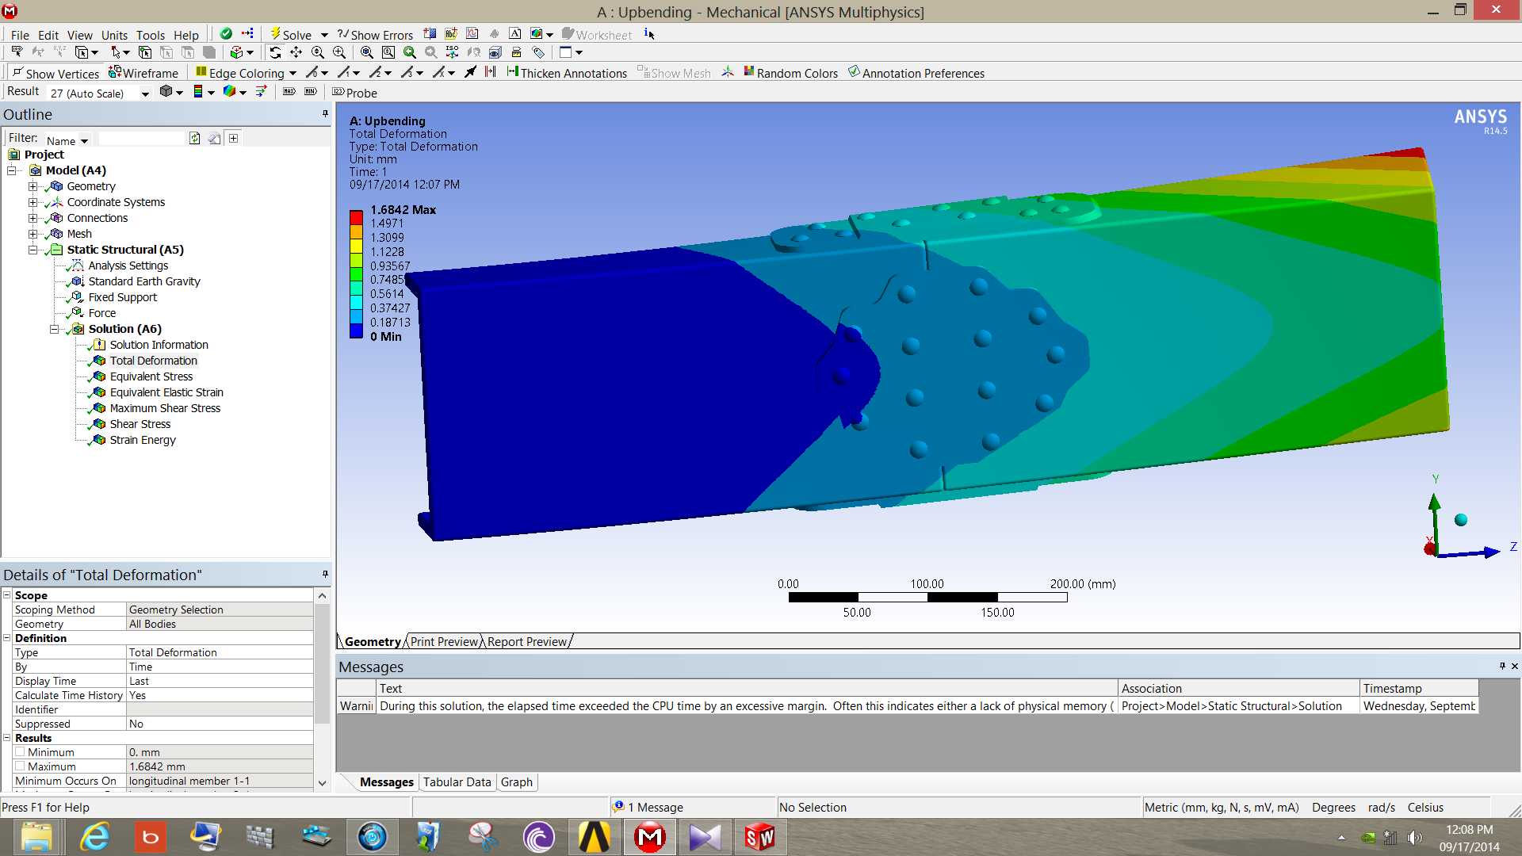The width and height of the screenshot is (1522, 856).
Task: Click the Rotate view tool icon
Action: (275, 52)
